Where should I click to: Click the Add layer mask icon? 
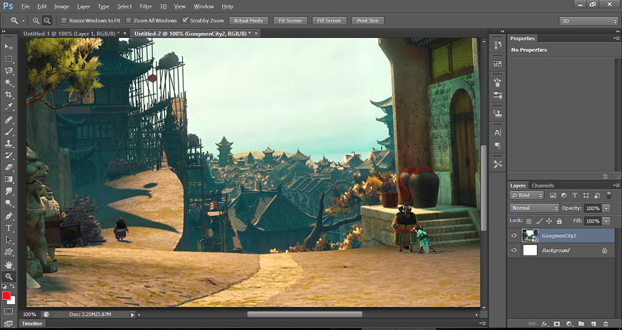coord(557,324)
